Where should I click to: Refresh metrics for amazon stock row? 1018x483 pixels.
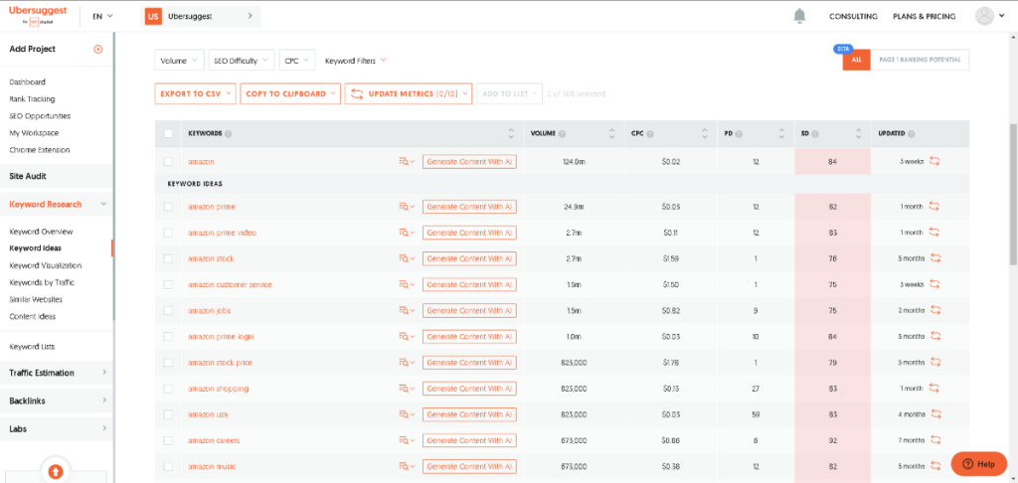coord(935,258)
